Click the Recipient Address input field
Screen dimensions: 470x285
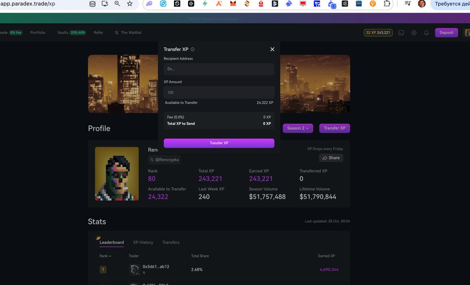click(x=219, y=69)
